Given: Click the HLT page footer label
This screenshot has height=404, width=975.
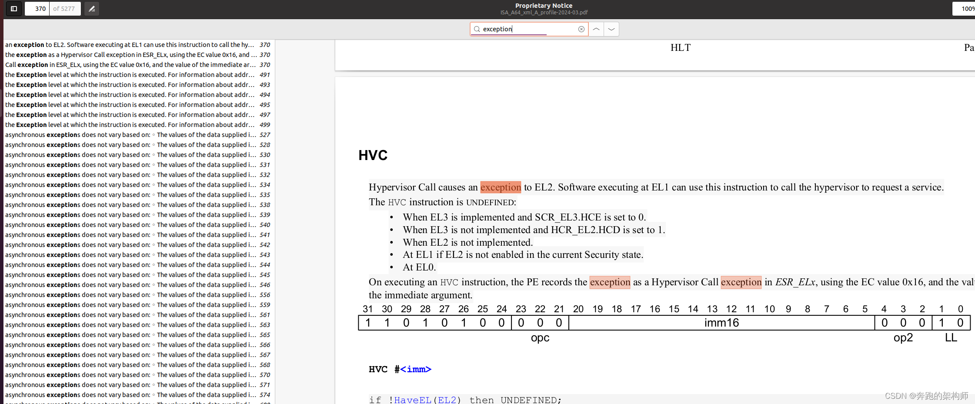Looking at the screenshot, I should [x=680, y=47].
